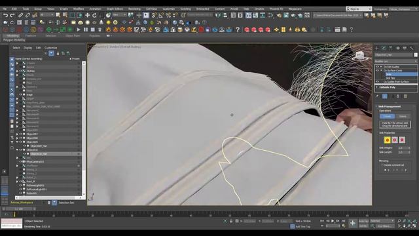419x236 pixels.
Task: Click the Set Key button
Action: click(x=363, y=226)
